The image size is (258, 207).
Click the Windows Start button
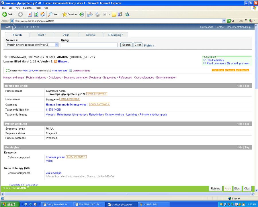(x=10, y=204)
